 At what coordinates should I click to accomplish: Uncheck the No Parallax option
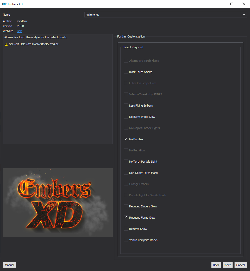coord(126,139)
